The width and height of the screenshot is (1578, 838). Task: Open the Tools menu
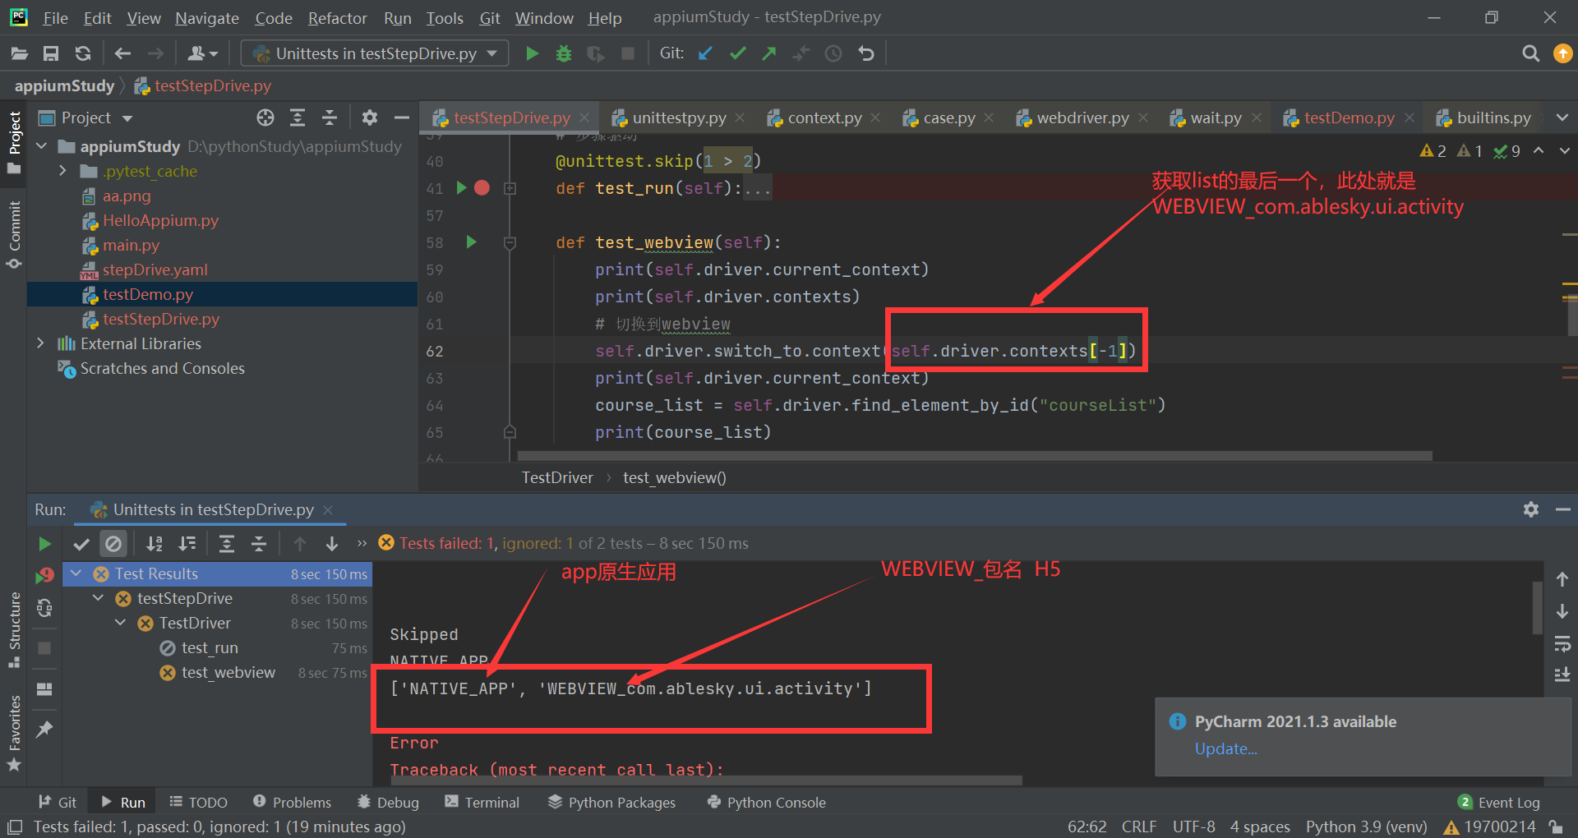pyautogui.click(x=445, y=18)
